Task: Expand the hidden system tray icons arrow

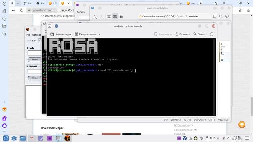Action: [x=229, y=138]
